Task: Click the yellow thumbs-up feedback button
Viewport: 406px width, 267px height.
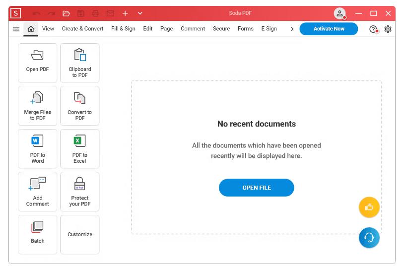Action: click(x=369, y=207)
